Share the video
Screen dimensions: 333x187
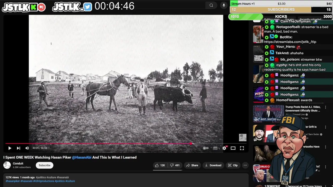pos(192,165)
